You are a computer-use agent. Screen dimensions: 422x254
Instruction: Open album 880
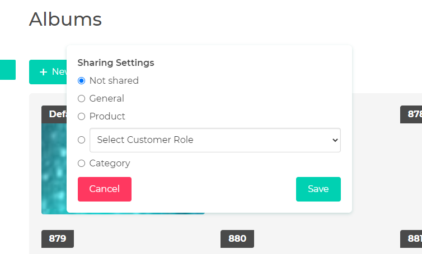[237, 239]
